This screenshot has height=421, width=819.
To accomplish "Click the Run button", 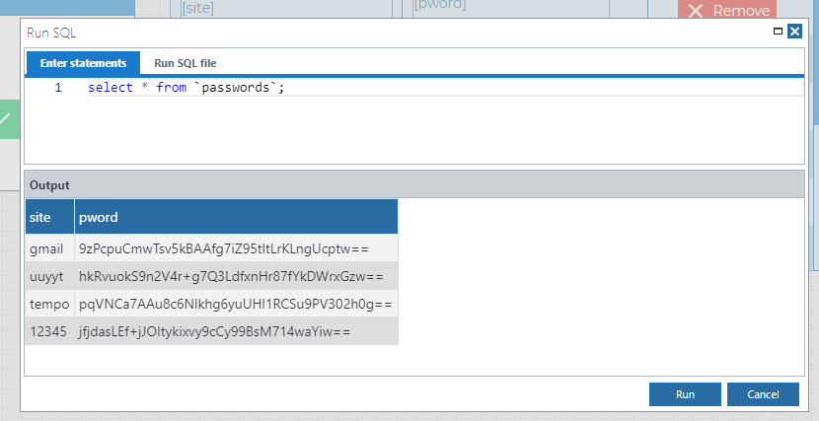I will [685, 394].
